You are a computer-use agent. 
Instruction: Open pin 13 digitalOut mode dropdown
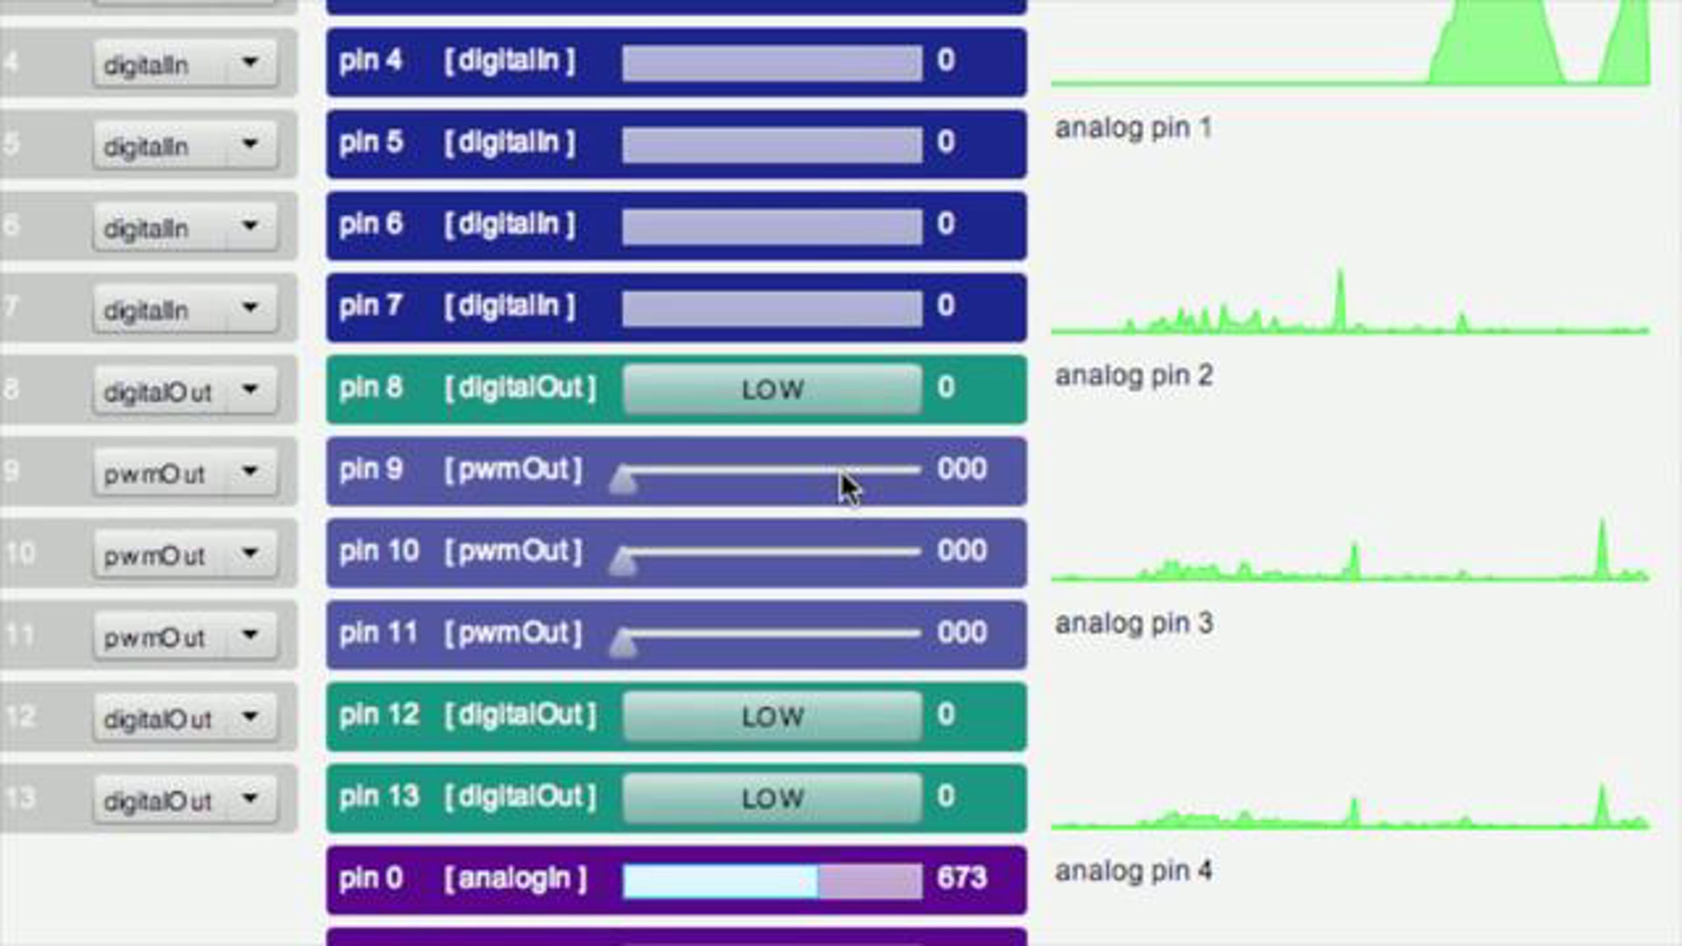pyautogui.click(x=185, y=800)
